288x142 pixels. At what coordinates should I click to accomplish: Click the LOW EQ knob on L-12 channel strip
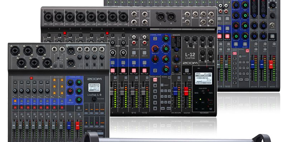pos(166,69)
